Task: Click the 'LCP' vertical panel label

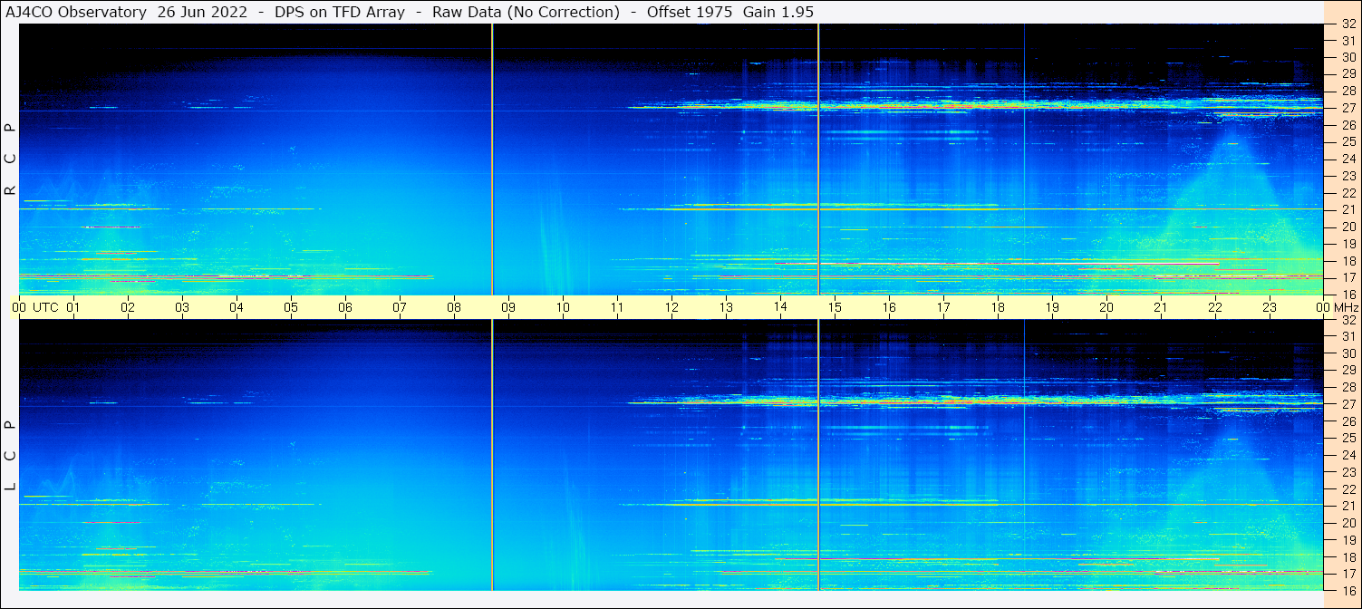Action: [x=11, y=456]
